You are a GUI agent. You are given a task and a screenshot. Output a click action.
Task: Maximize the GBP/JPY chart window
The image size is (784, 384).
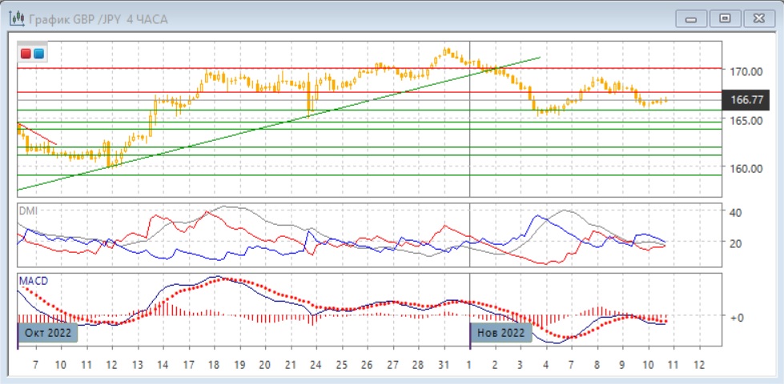pyautogui.click(x=725, y=18)
